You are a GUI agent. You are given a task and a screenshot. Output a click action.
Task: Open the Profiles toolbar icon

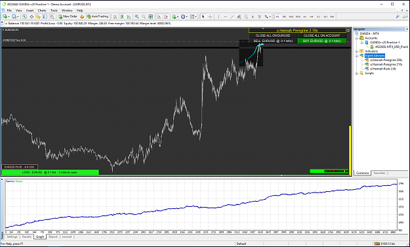click(14, 16)
